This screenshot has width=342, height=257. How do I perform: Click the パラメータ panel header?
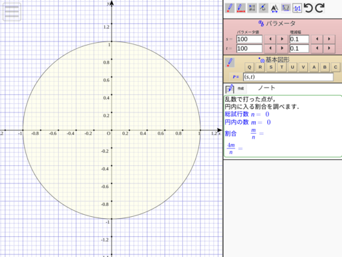click(277, 23)
